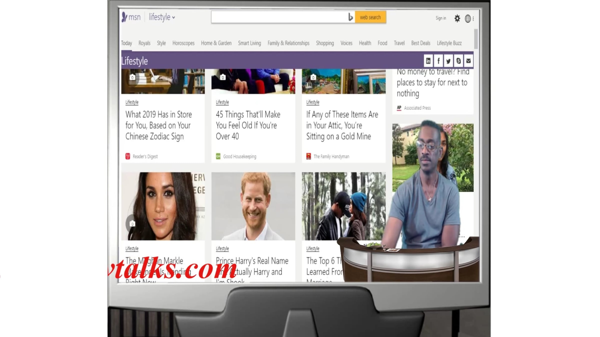Click the Twitter share icon

click(x=448, y=61)
